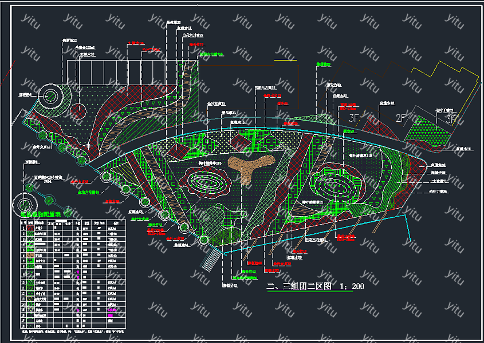Image resolution: width=484 pixels, height=343 pixels.
Task: Select the brown Y-shaped paving patch
Action: (251, 169)
